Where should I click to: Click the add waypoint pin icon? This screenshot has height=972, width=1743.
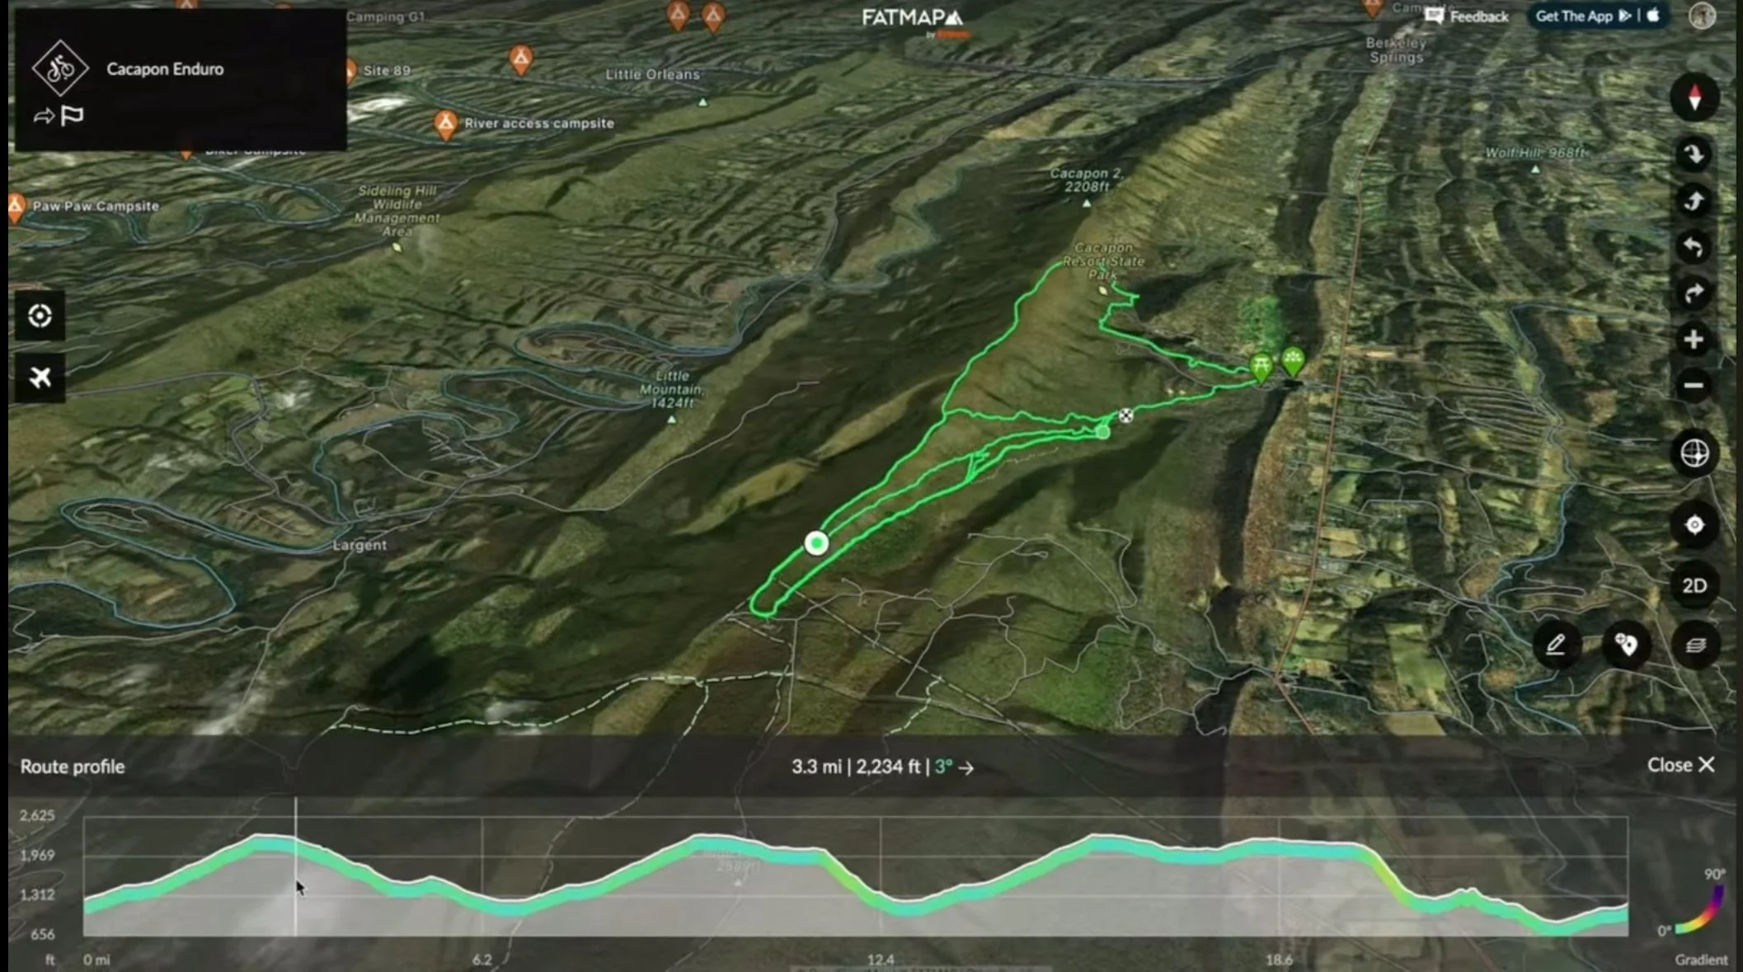pyautogui.click(x=1626, y=645)
